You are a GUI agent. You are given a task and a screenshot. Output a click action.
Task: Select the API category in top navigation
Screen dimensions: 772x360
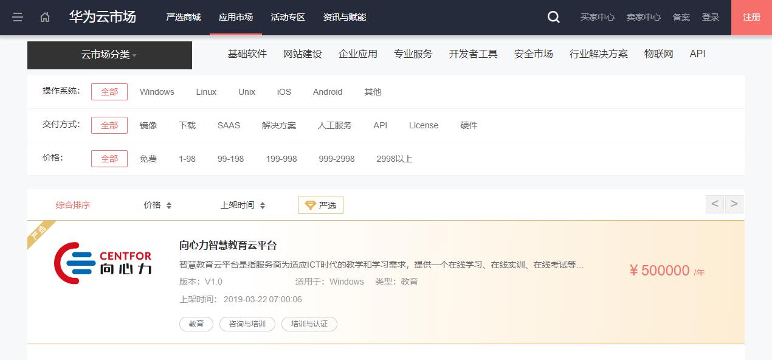click(698, 54)
